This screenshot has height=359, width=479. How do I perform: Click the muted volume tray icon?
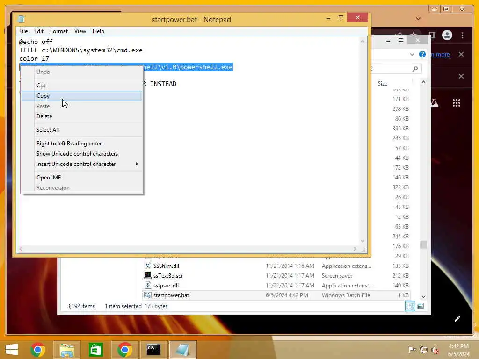(x=435, y=350)
